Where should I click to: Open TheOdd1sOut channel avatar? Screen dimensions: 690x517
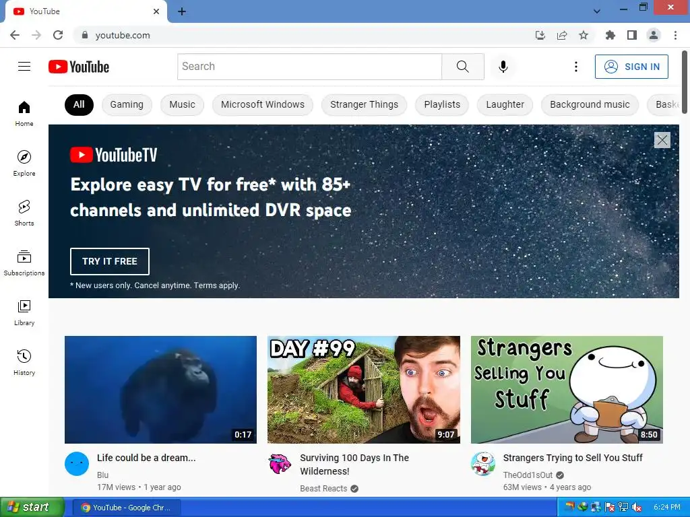click(482, 464)
